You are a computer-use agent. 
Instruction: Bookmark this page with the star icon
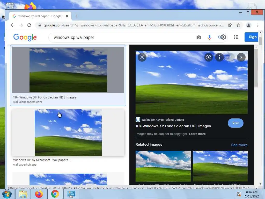pos(238,25)
